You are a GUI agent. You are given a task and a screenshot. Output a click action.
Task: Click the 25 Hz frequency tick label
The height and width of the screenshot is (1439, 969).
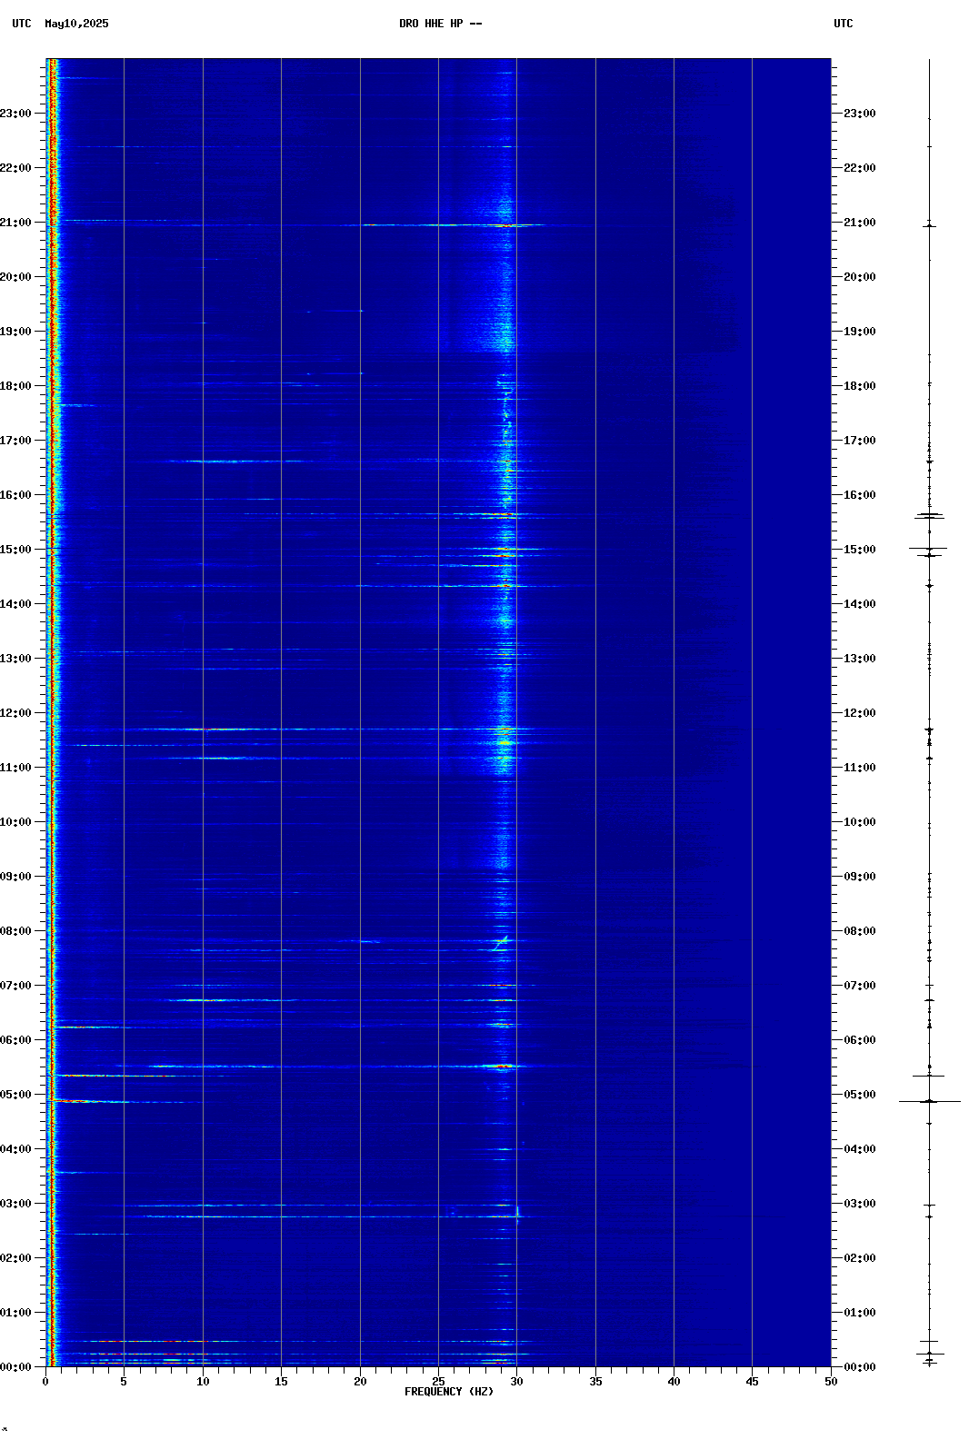pos(438,1382)
